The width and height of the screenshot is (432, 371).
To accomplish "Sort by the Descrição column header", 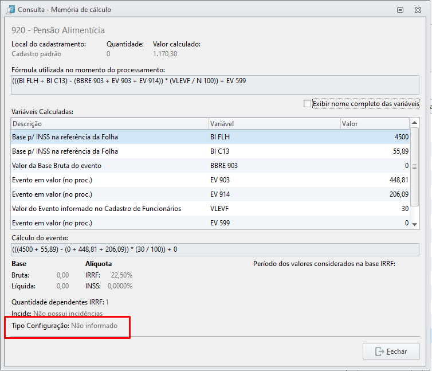I will tap(109, 124).
